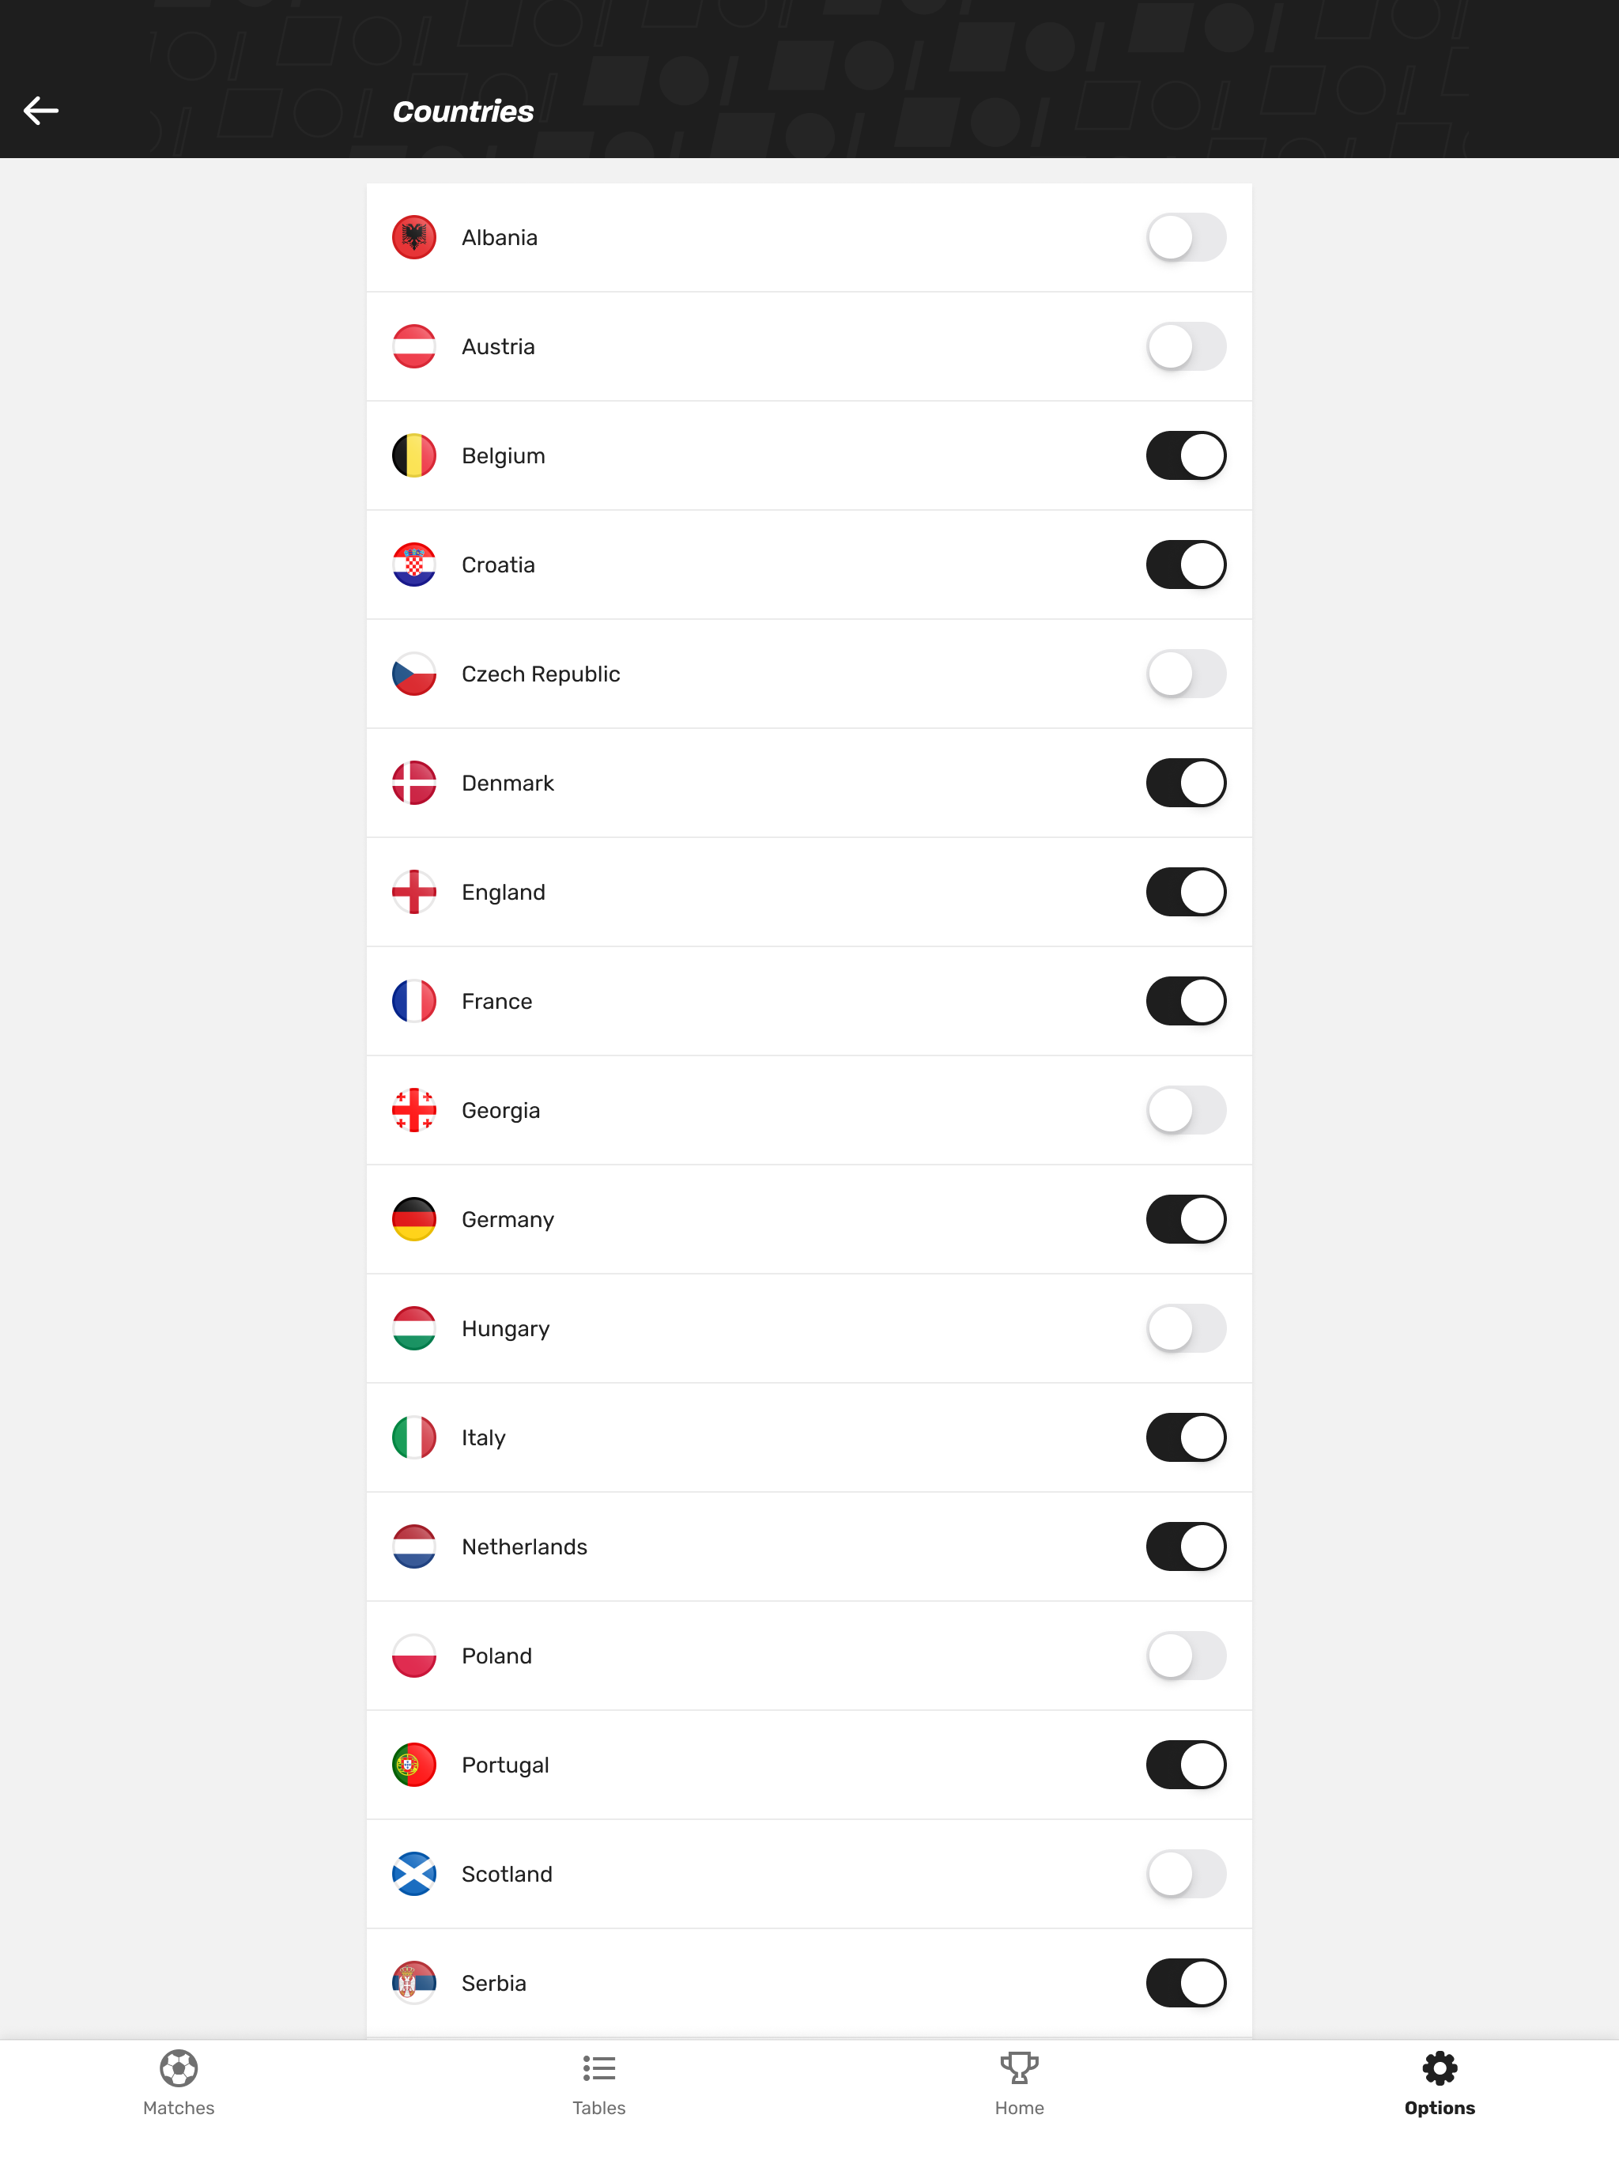1619x2160 pixels.
Task: Turn off the Denmark switch
Action: pos(1186,782)
